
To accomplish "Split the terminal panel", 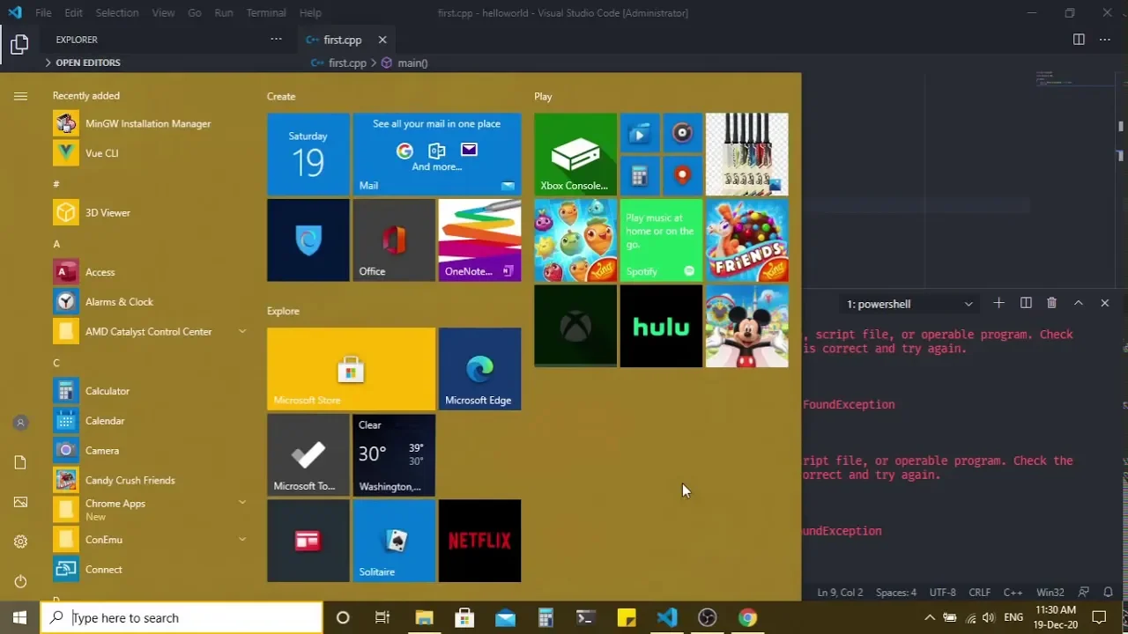I will coord(1026,303).
